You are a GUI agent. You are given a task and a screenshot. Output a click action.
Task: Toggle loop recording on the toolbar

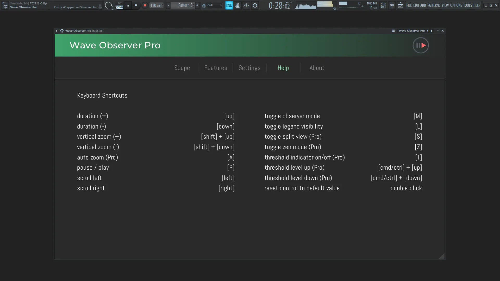(x=255, y=5)
